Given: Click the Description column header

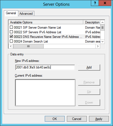Looking at the screenshot, I should pos(92,22).
